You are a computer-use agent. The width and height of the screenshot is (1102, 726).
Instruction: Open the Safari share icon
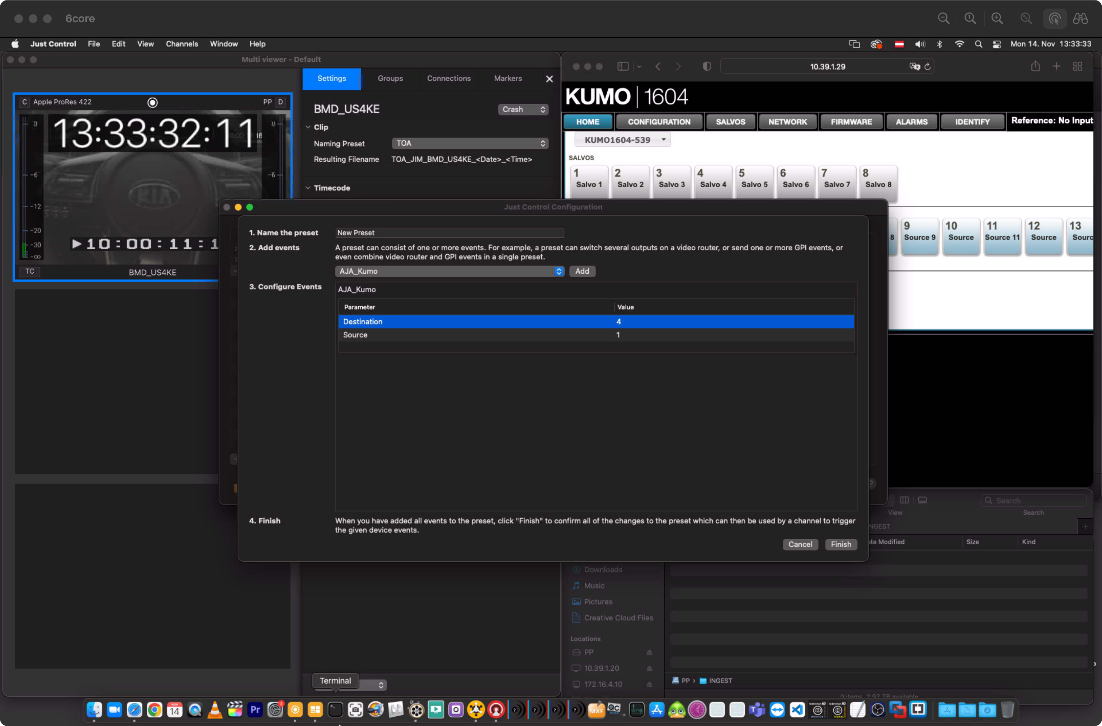1035,67
